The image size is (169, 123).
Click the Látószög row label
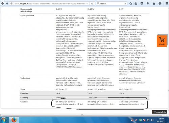point(24,98)
